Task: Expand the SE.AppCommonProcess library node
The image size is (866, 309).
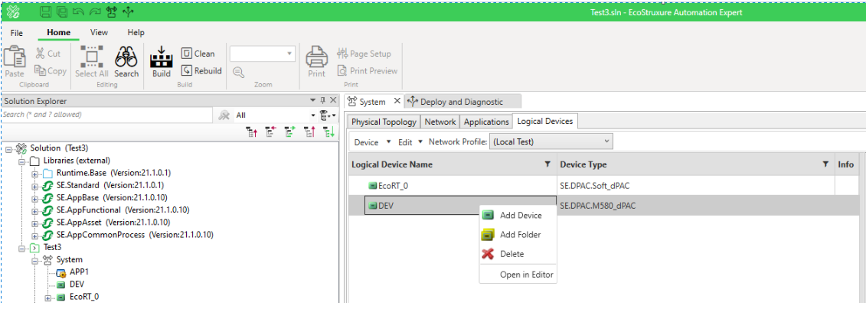Action: (x=35, y=235)
